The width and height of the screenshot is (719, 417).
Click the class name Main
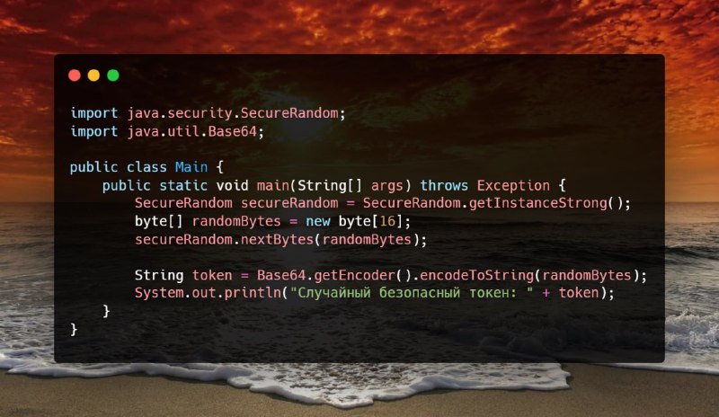pos(191,167)
